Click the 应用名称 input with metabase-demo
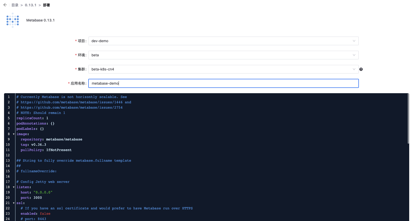 (x=223, y=83)
